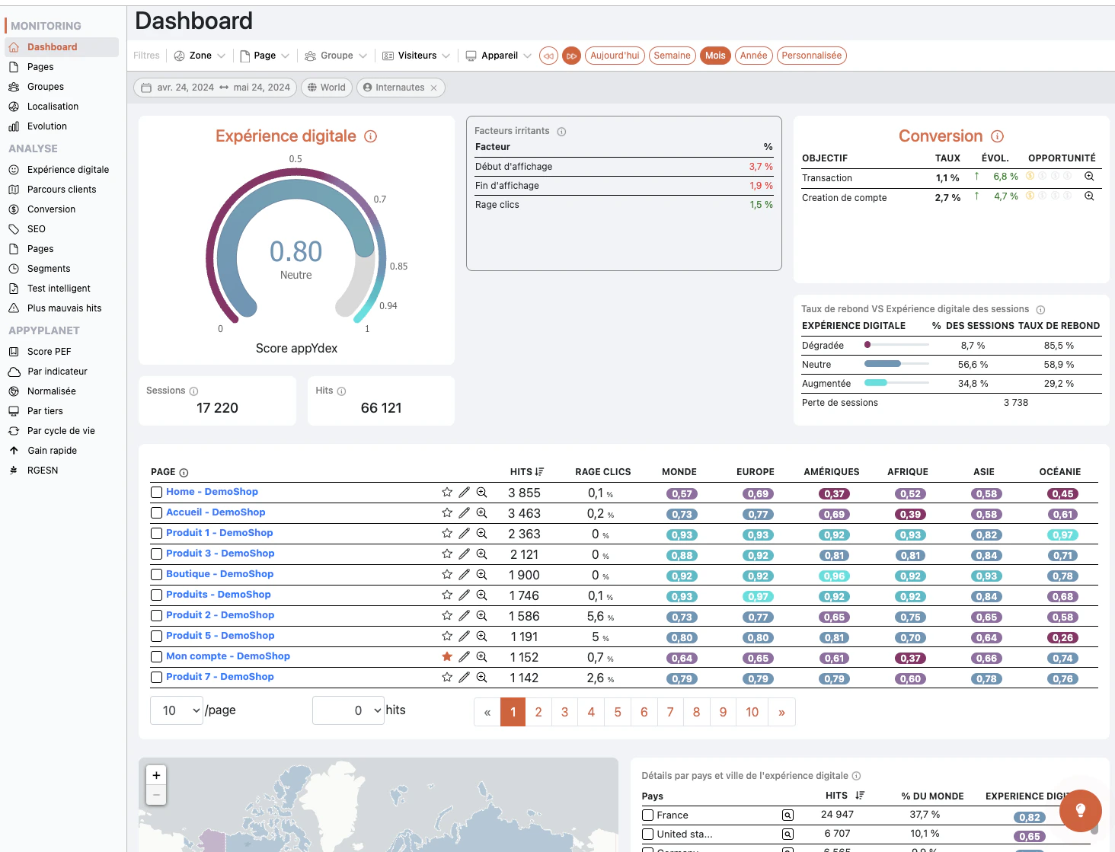Open Gain rapide in sidebar
Image resolution: width=1115 pixels, height=852 pixels.
pos(52,451)
